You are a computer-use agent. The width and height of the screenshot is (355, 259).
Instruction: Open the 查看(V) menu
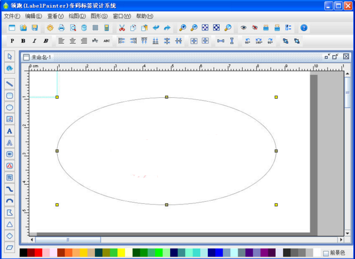pos(56,16)
